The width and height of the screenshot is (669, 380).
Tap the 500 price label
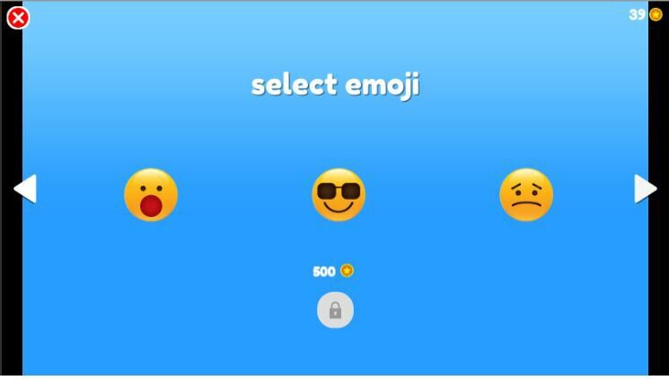[x=324, y=272]
